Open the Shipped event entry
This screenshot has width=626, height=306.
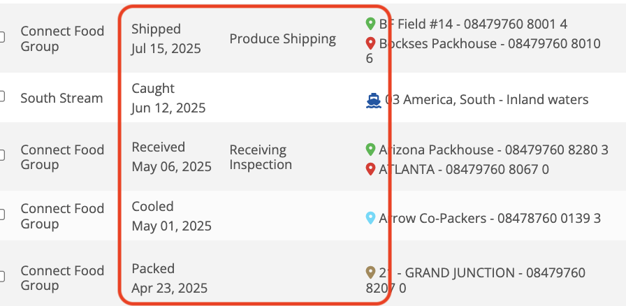(156, 29)
